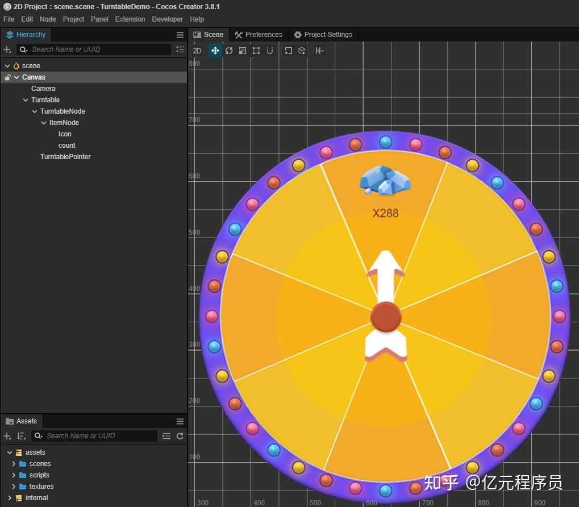
Task: Toggle the 2D view mode button
Action: (x=197, y=51)
